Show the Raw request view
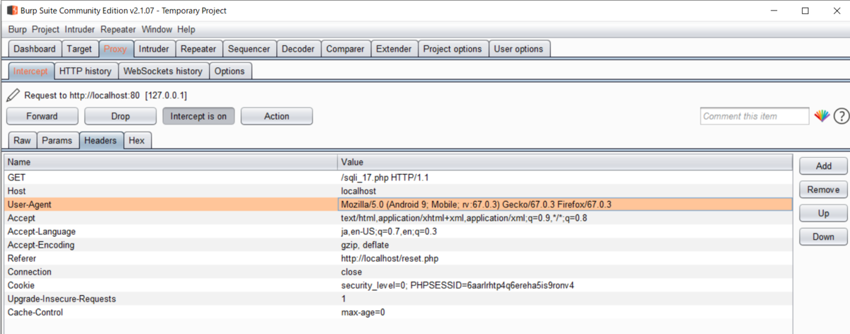 [22, 140]
